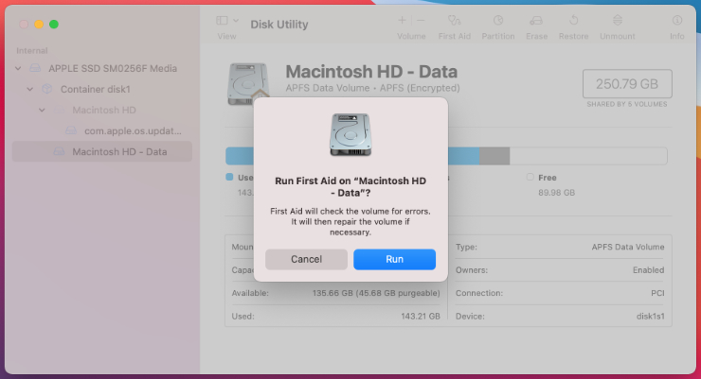
Task: Click the sidebar View icon
Action: [222, 21]
